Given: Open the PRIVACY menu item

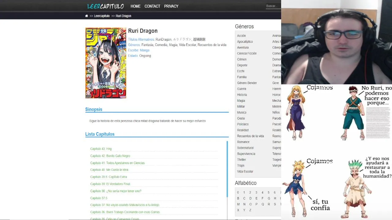Looking at the screenshot, I should [x=171, y=6].
